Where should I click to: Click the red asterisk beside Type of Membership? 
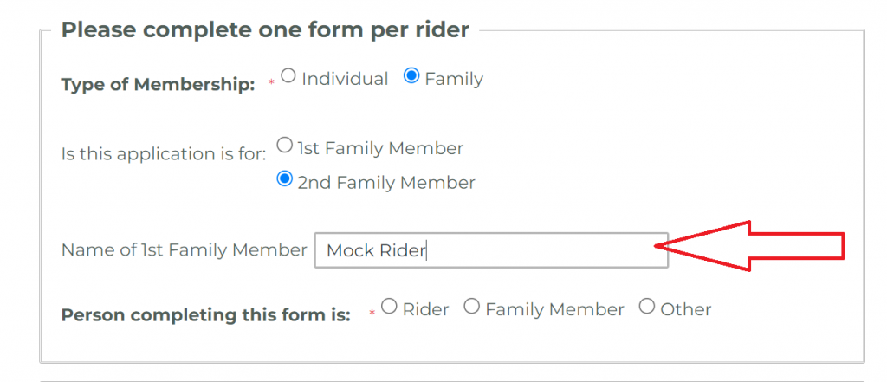point(270,83)
